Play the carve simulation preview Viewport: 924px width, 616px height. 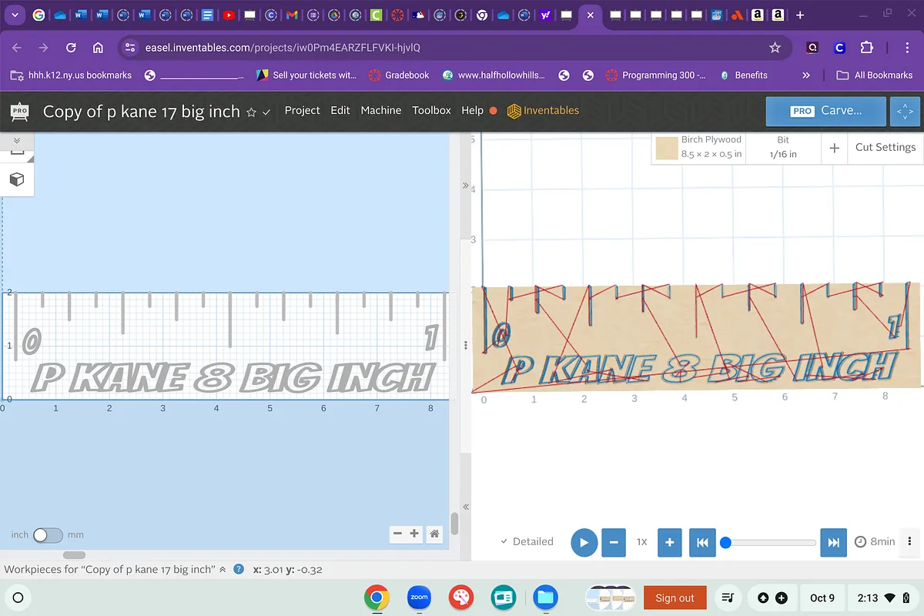[584, 542]
